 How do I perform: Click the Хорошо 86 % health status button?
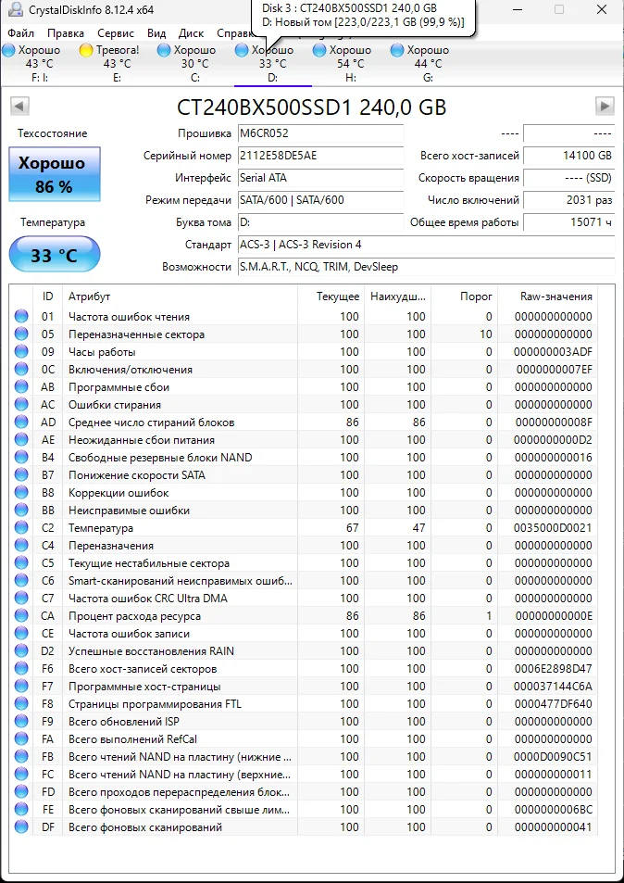click(55, 174)
